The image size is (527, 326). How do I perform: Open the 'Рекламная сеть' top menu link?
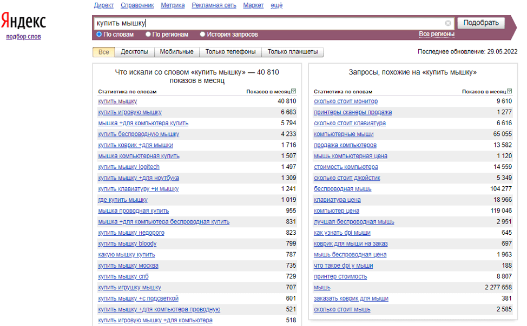(214, 5)
